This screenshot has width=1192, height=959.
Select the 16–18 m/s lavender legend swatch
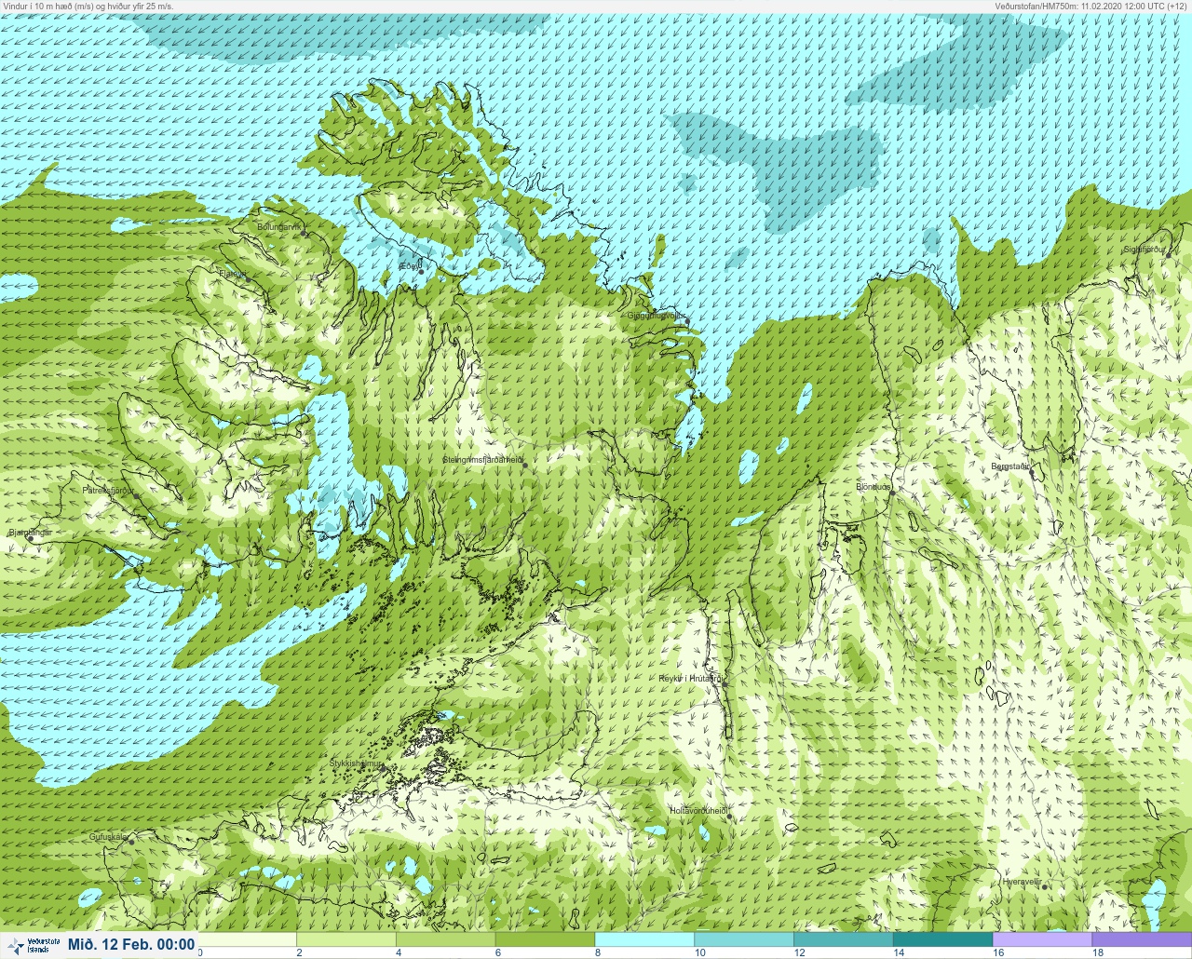(x=1042, y=939)
